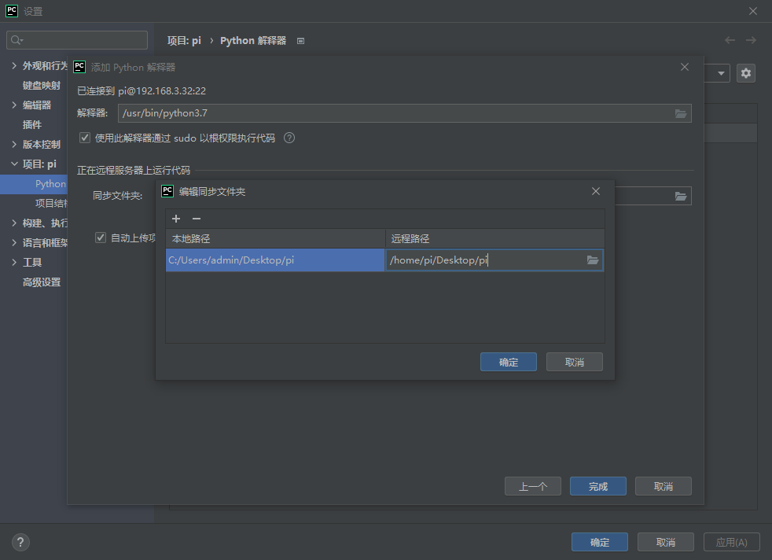Toggle sudo root privileges checkbox
Viewport: 772px width, 560px height.
click(x=85, y=138)
